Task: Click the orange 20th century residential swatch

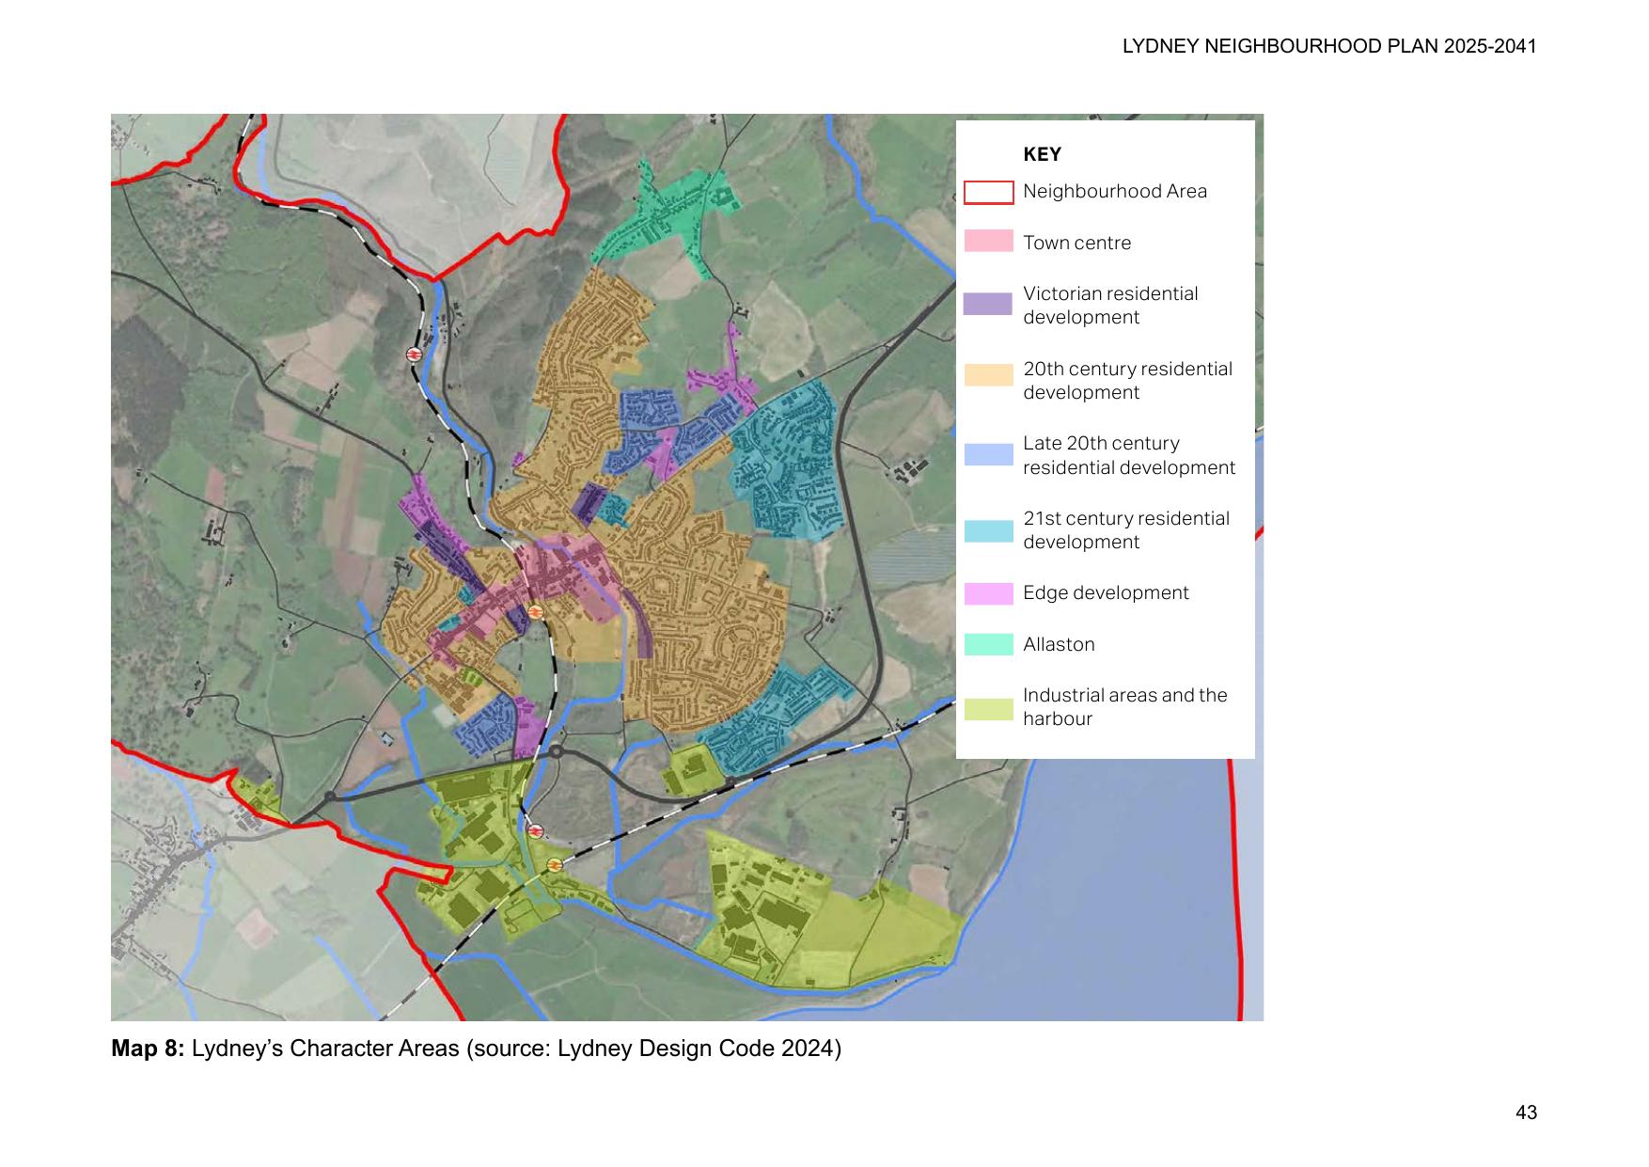Action: tap(989, 374)
